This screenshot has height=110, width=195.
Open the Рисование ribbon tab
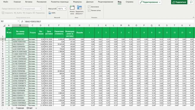point(41,2)
